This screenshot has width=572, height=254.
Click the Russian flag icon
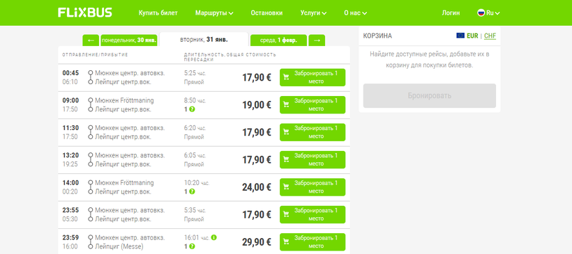(481, 13)
